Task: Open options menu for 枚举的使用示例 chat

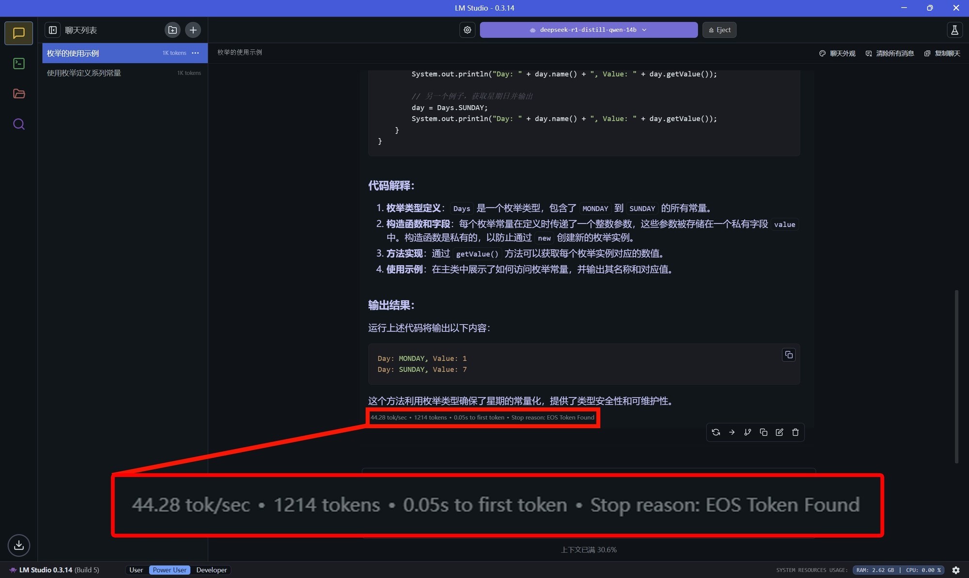Action: [x=195, y=53]
